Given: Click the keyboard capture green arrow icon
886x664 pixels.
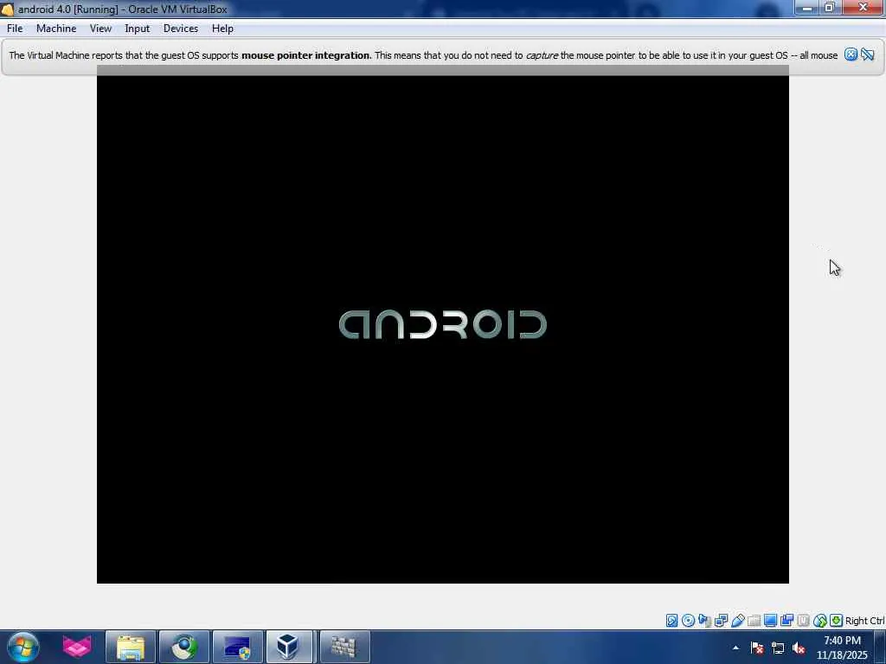Looking at the screenshot, I should pyautogui.click(x=836, y=621).
